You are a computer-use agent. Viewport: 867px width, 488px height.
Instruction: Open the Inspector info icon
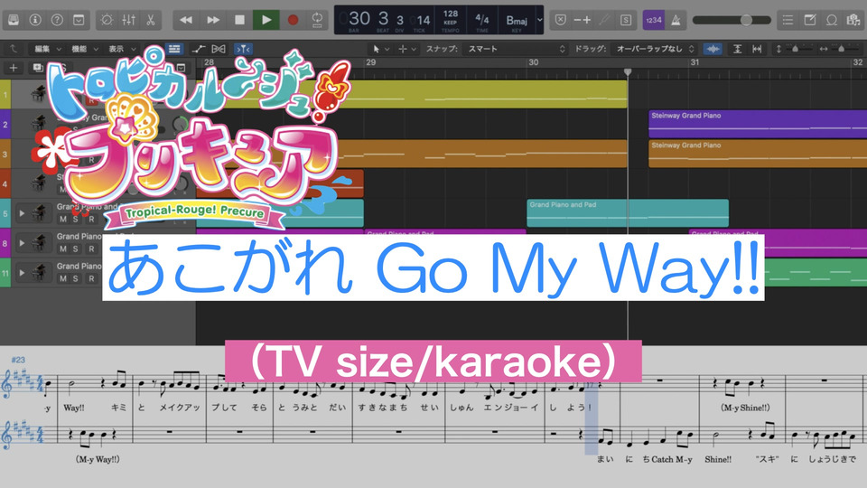point(35,20)
